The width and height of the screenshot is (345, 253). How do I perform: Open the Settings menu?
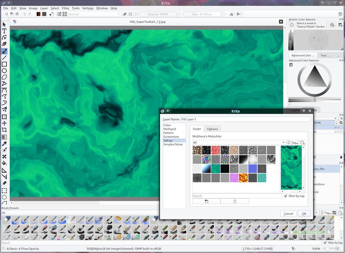(x=88, y=8)
